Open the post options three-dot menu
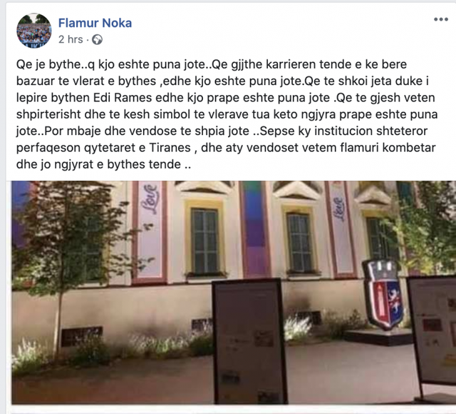The width and height of the screenshot is (456, 414). pyautogui.click(x=441, y=19)
